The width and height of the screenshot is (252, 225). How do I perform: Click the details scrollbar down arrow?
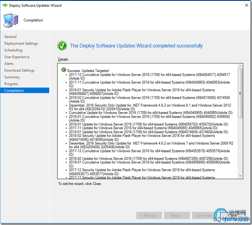coord(240,176)
